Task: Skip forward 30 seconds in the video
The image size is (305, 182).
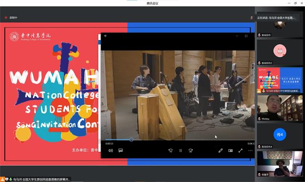Action: [191, 151]
